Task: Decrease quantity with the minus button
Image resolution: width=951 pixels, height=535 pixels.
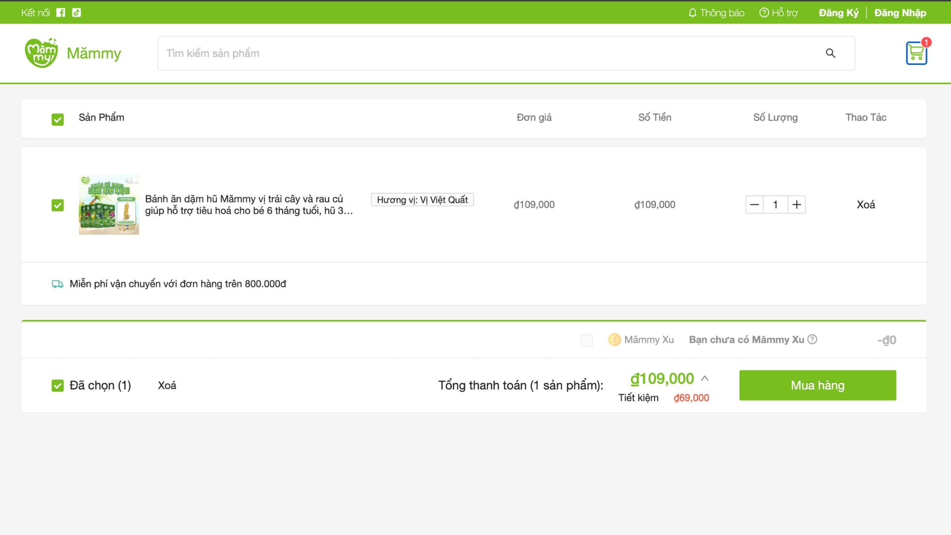Action: pos(754,205)
